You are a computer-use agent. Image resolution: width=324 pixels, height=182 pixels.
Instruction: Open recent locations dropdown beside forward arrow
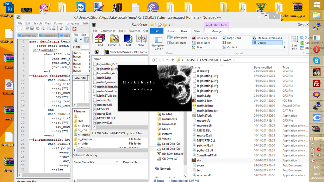(167, 60)
